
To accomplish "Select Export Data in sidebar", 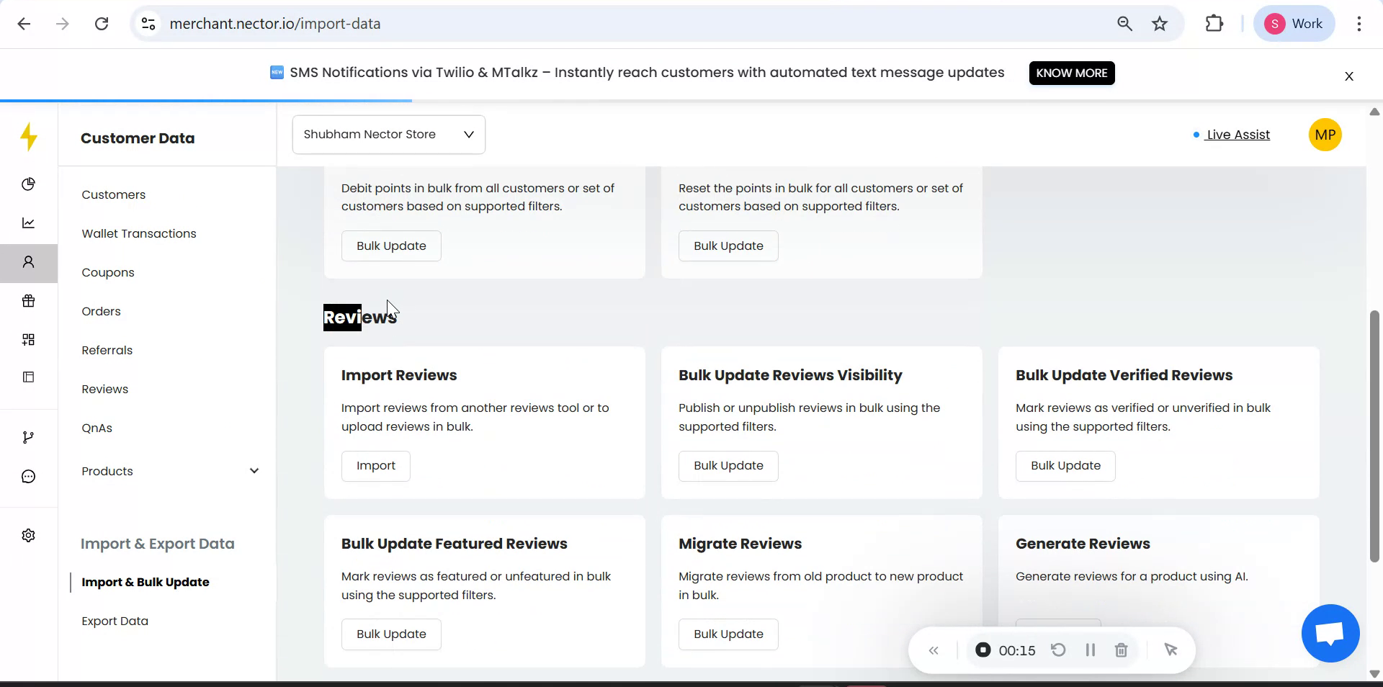I will click(115, 621).
